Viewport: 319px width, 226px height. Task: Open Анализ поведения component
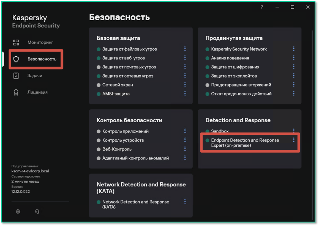point(230,58)
